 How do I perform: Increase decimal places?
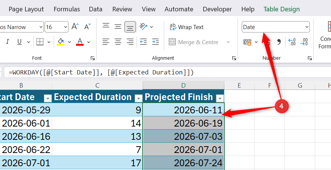pyautogui.click(x=292, y=42)
